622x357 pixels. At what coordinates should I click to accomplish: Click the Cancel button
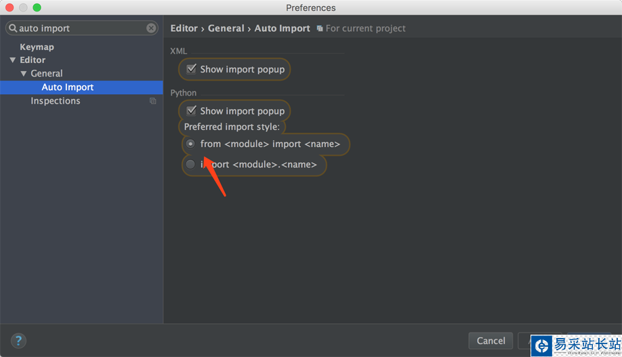(x=491, y=341)
